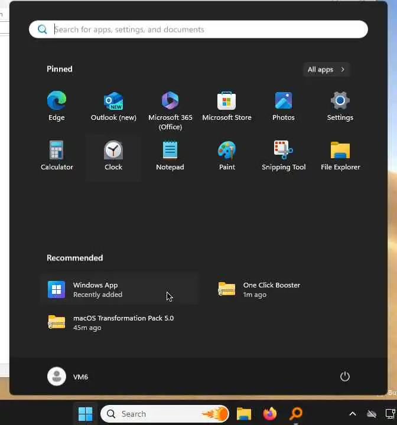Open the Microsoft Store pinned app
This screenshot has height=425, width=397.
coord(227,106)
